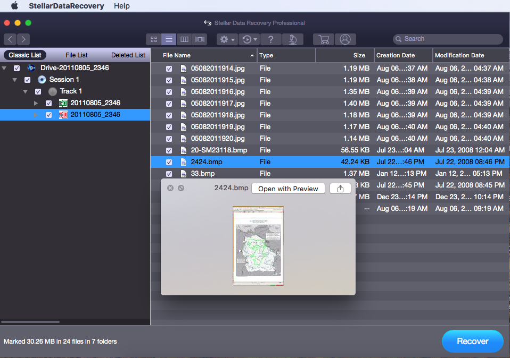Screen dimensions: 510x358
Task: Switch to list view mode
Action: [x=169, y=39]
